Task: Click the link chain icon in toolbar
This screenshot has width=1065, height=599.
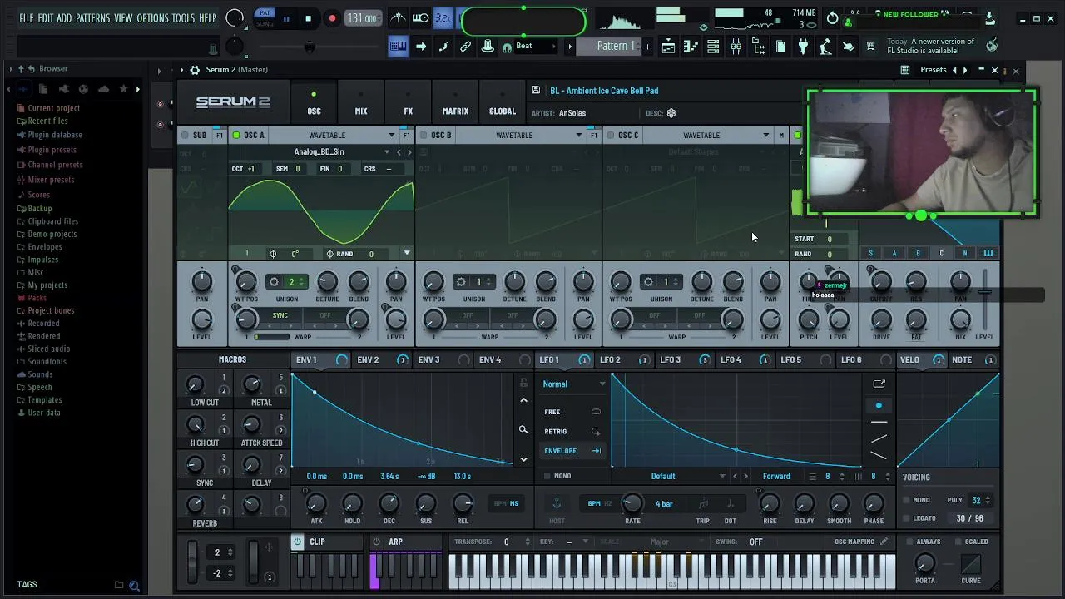Action: point(466,47)
